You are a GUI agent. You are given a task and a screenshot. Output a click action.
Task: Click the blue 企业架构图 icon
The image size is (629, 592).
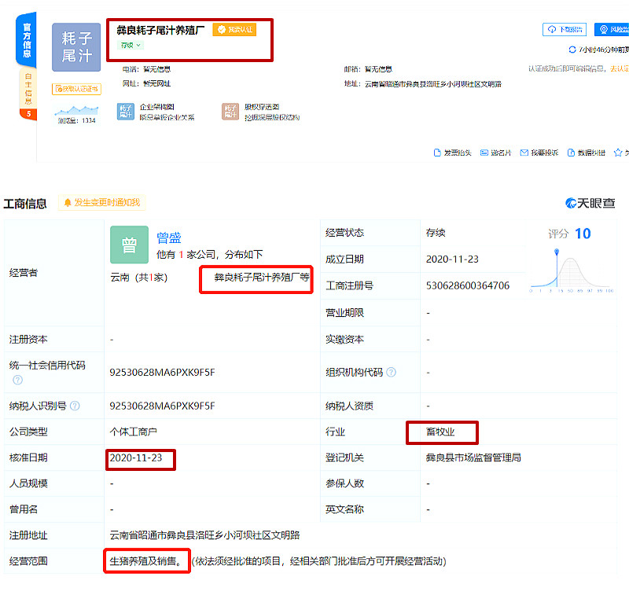point(126,112)
